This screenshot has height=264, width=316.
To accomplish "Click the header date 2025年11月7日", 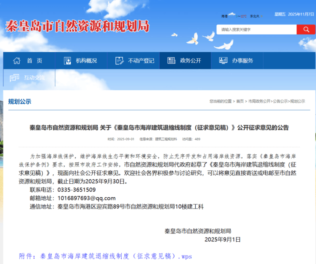I will pyautogui.click(x=301, y=14).
